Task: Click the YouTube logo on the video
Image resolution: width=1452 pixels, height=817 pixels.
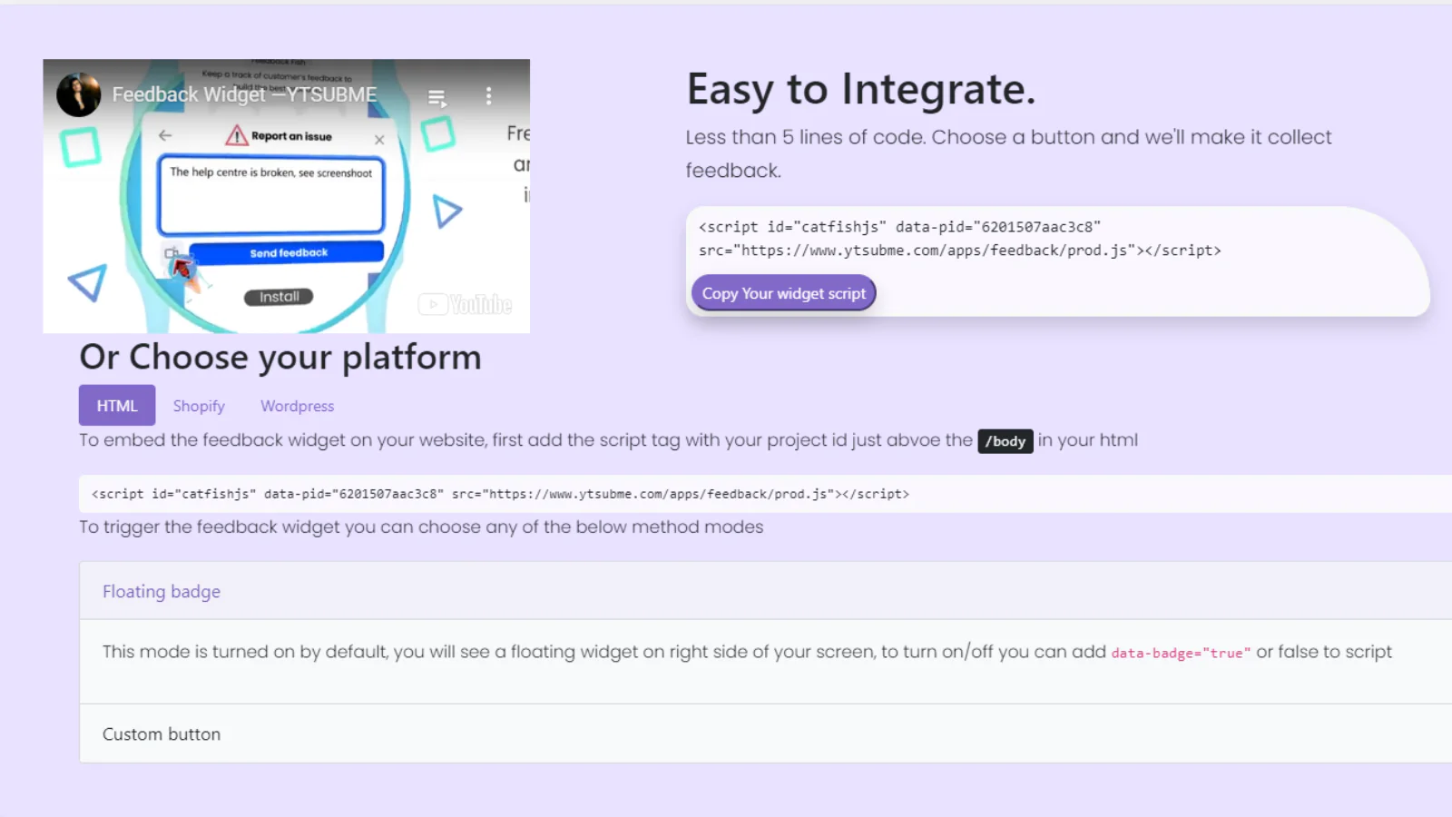Action: [466, 304]
